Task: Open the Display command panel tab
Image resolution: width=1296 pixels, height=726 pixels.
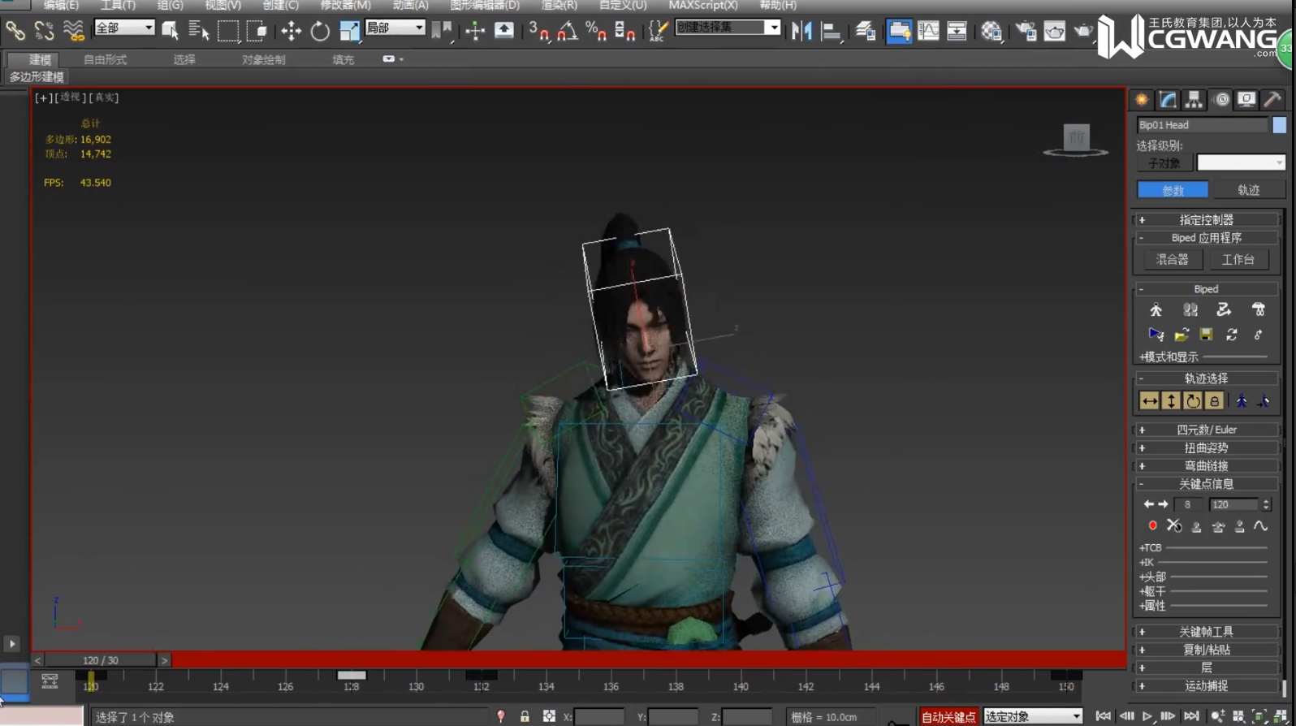Action: point(1246,100)
